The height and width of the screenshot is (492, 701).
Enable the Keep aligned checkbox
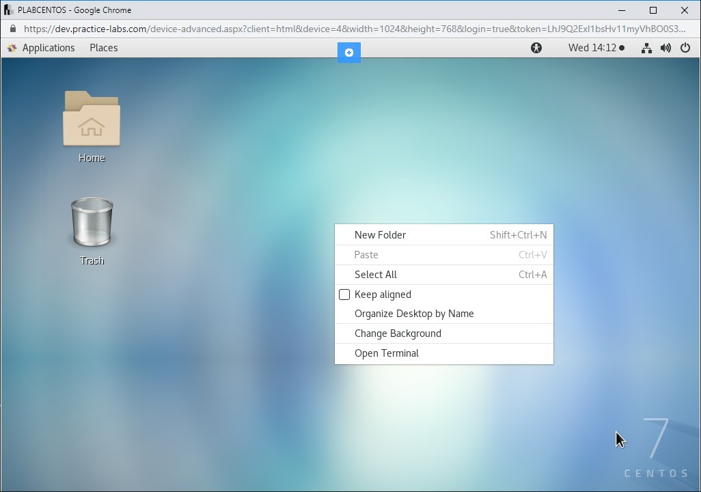pyautogui.click(x=344, y=295)
